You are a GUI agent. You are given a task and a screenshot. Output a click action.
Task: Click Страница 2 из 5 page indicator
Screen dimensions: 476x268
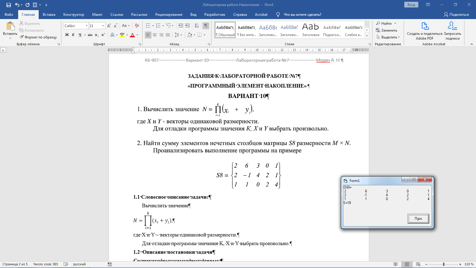pos(15,264)
